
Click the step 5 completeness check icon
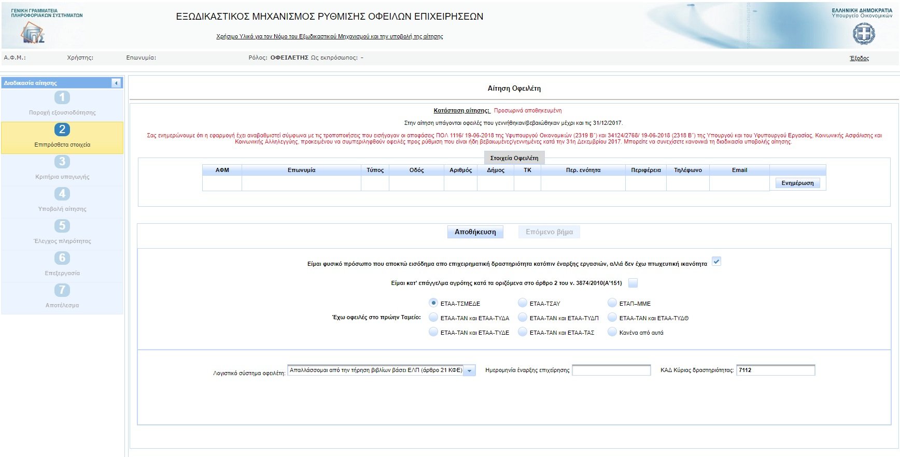click(62, 226)
